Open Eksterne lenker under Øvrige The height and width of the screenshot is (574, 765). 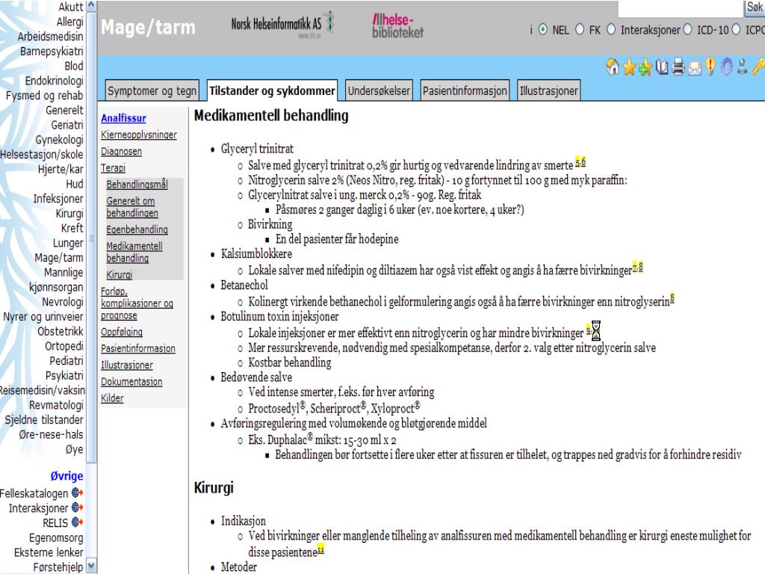pos(49,552)
